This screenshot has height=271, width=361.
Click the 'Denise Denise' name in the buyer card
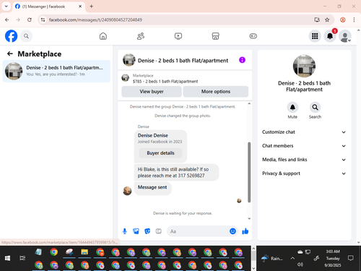pos(153,135)
